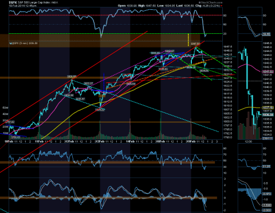Select the 19.45 indicator value tag
Viewport: 275px width, 213px height.
pos(266,34)
